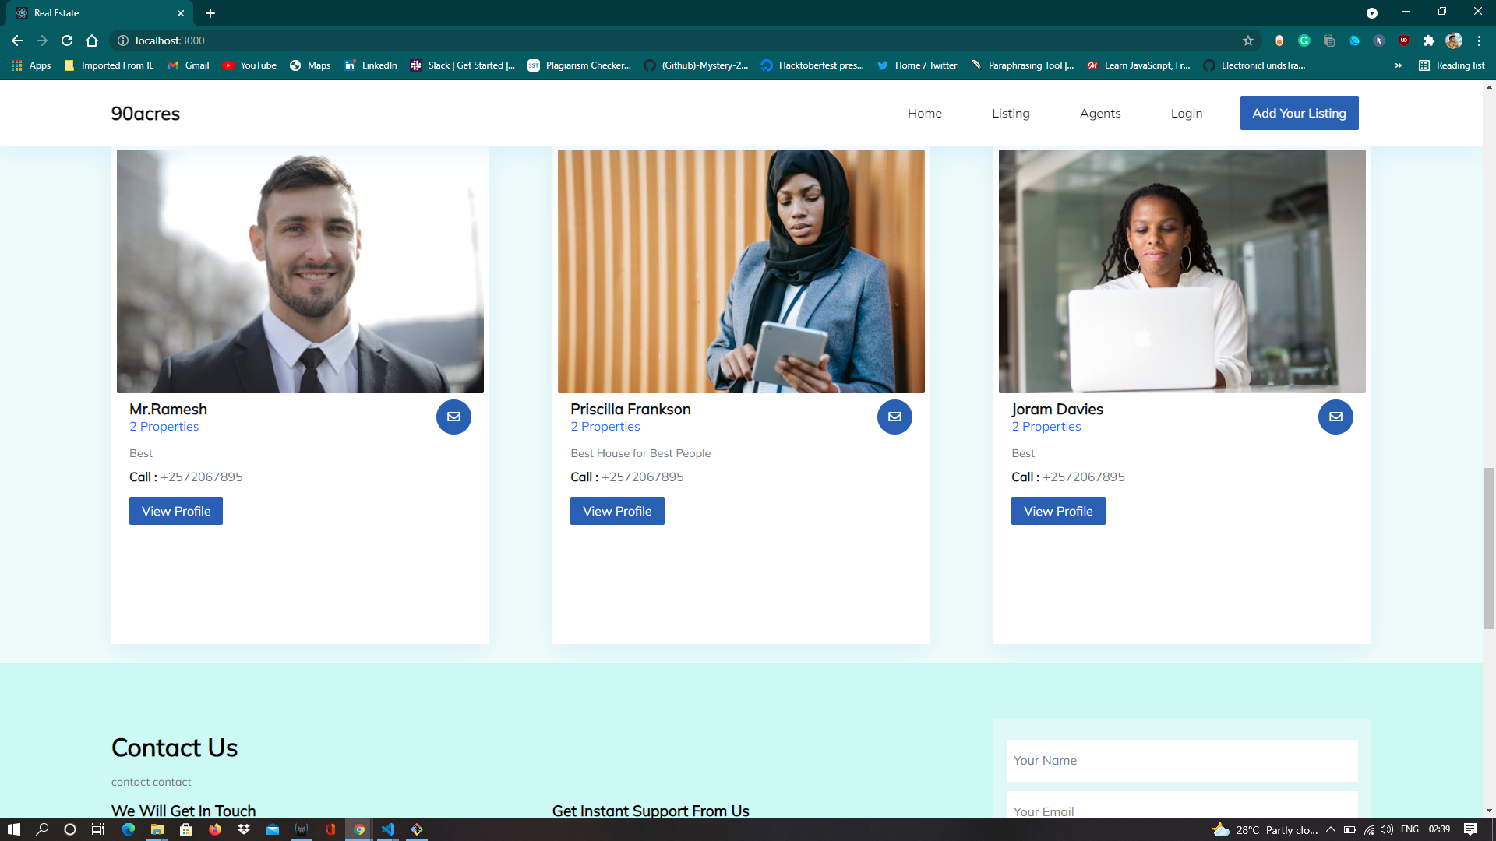
Task: Open the Agents nav menu item
Action: [1099, 114]
